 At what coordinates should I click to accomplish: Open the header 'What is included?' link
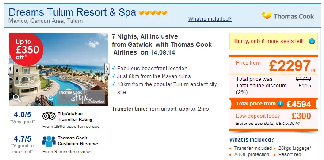click(210, 19)
